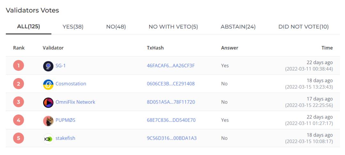Screen dimensions: 345x155
Task: Click the OmniFlix Network logo icon
Action: click(48, 102)
